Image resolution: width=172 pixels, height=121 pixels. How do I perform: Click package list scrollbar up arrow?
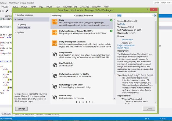[114, 20]
